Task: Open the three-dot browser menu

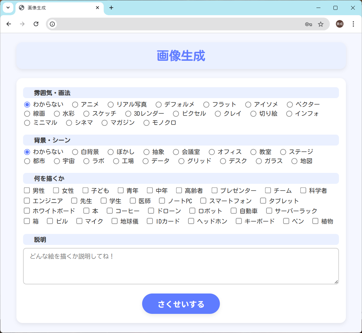Action: click(353, 24)
